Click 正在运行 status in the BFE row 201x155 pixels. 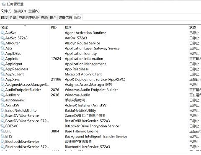point(195,131)
